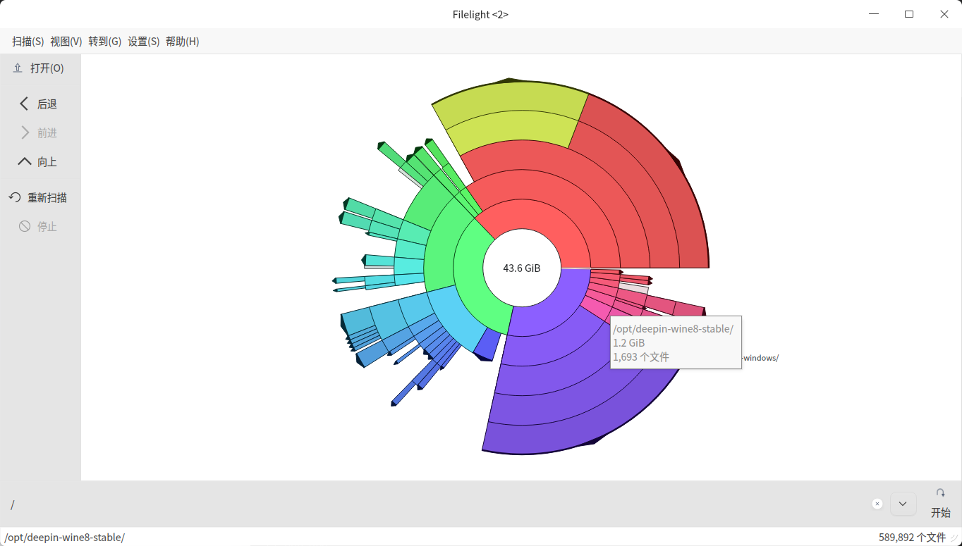The image size is (962, 546).
Task: Open the 扫描(S) menu
Action: 28,42
